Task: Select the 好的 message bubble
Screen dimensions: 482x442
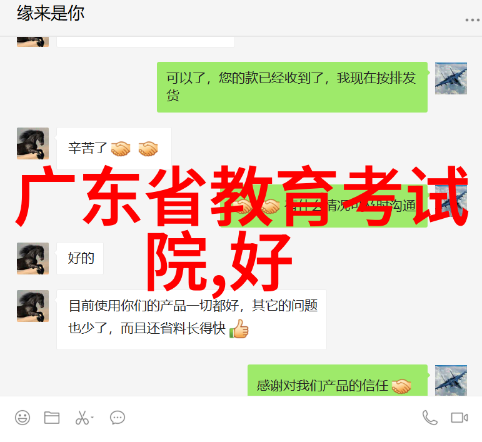Action: pyautogui.click(x=80, y=258)
